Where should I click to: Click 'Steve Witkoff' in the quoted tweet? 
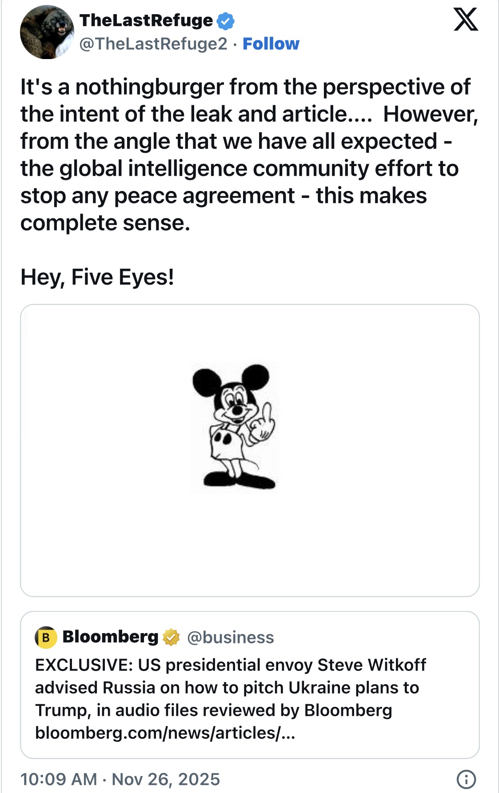pos(371,665)
